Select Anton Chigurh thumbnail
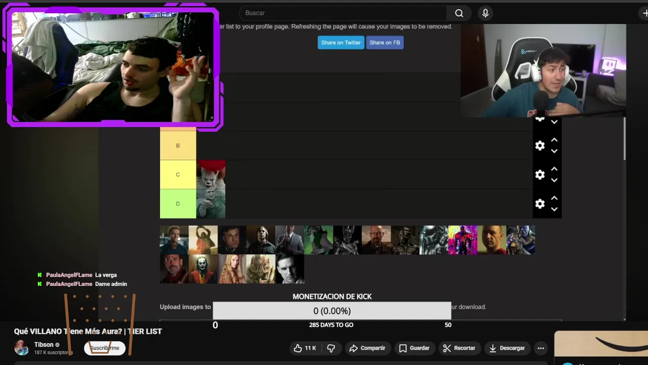 coord(261,240)
